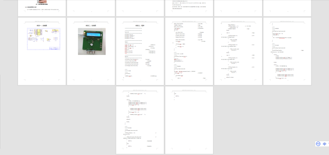Click the fifth page in the middle row
Screen dimensions: 329x155
coord(238,51)
